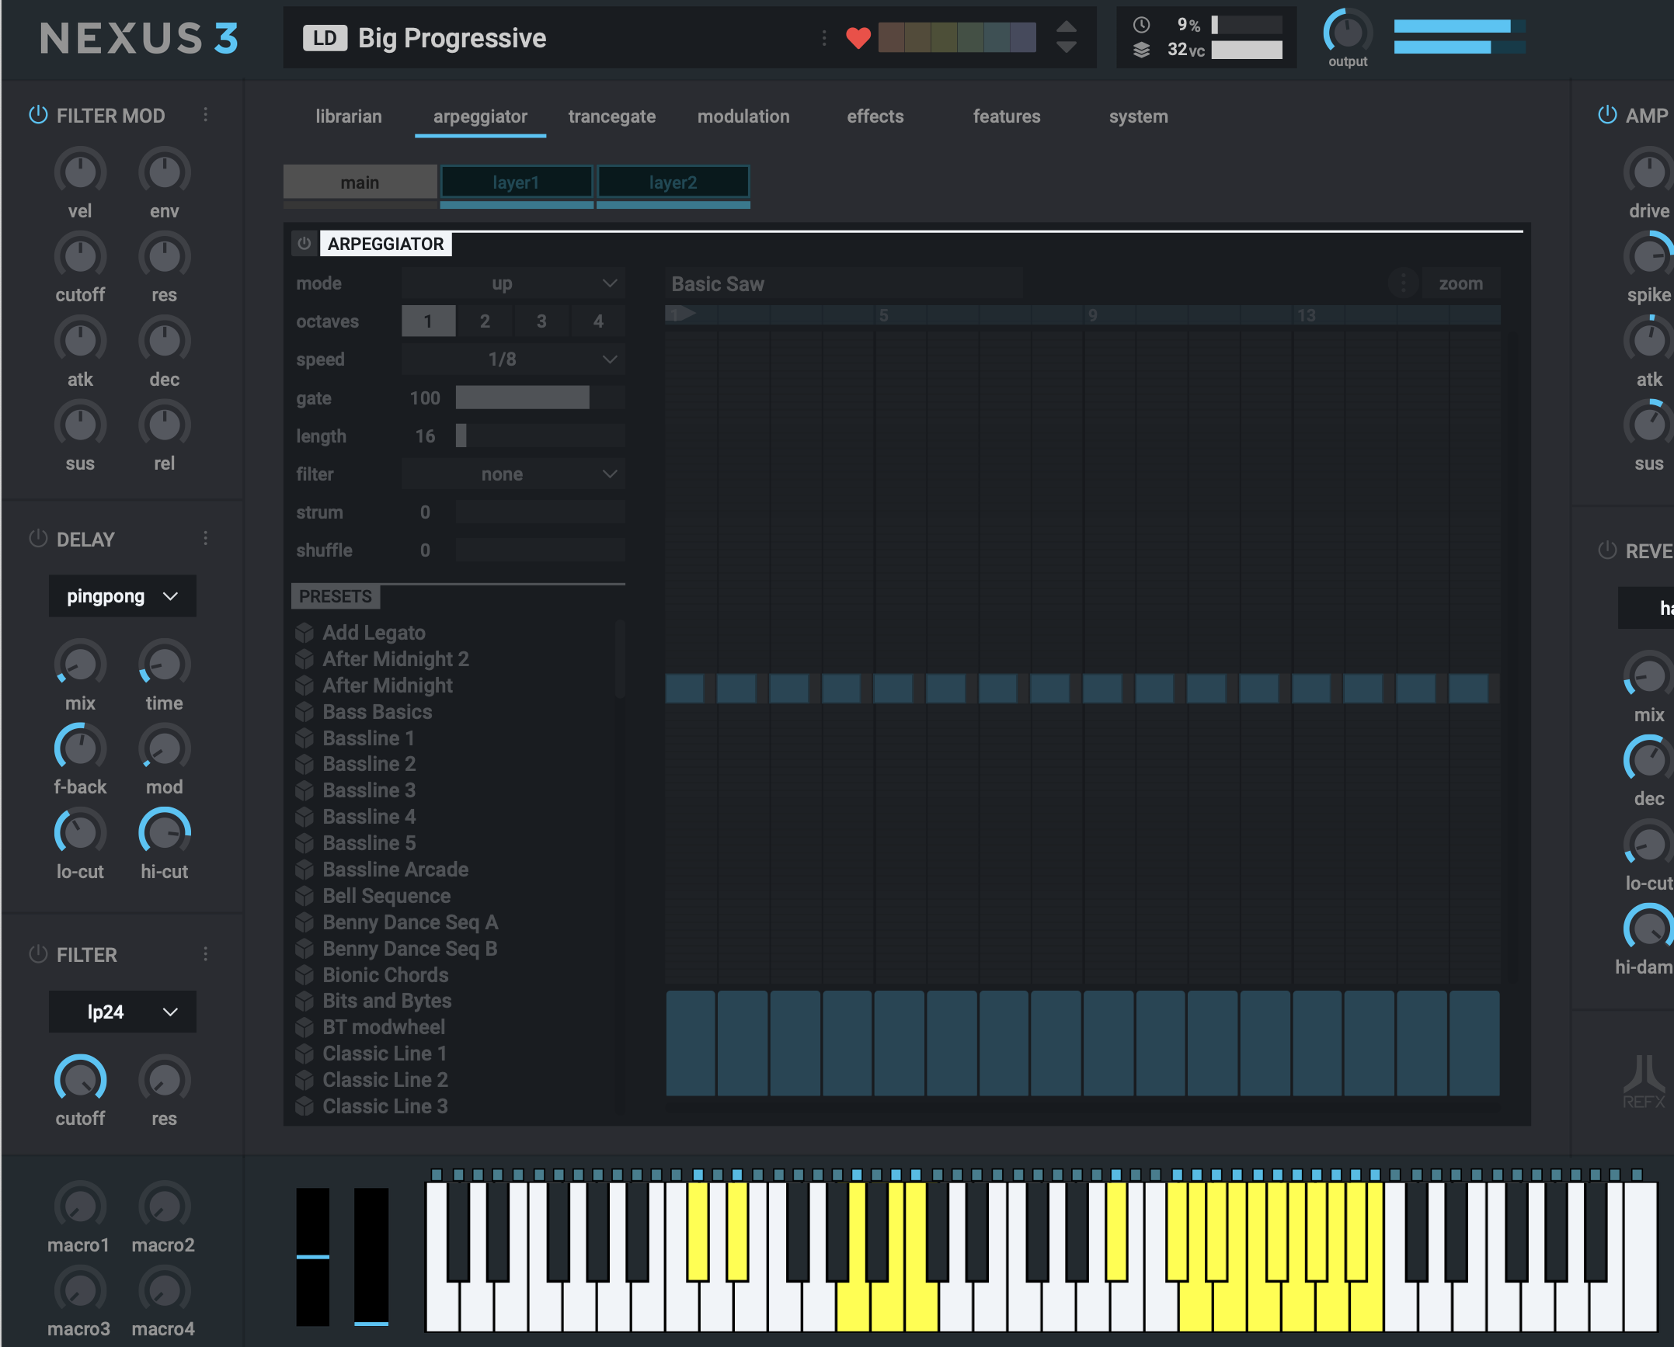Load the After Midnight 2 preset

pos(395,659)
